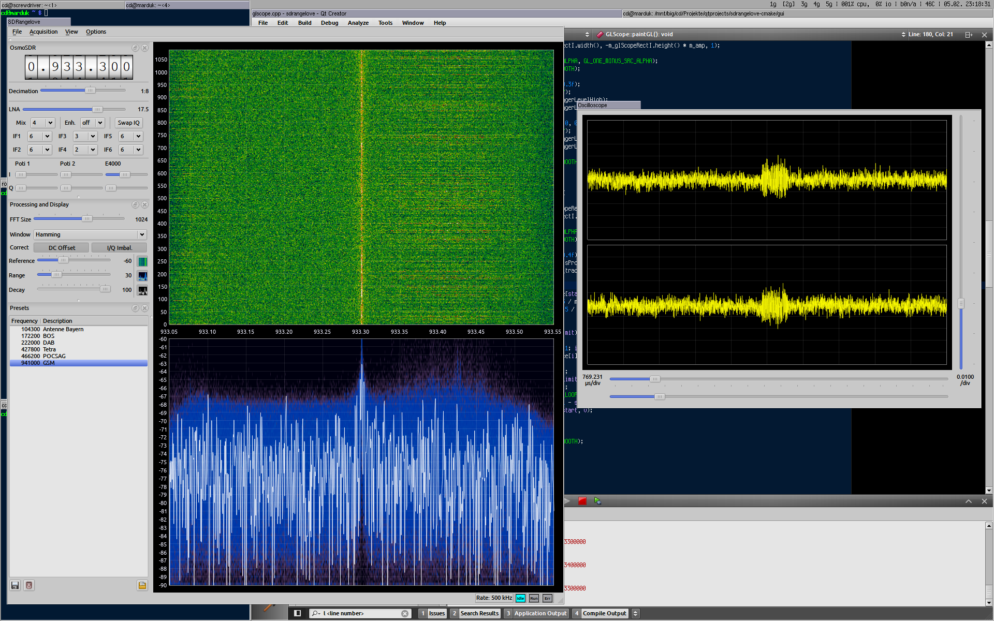
Task: Click the Reference level slider handle
Action: point(63,260)
